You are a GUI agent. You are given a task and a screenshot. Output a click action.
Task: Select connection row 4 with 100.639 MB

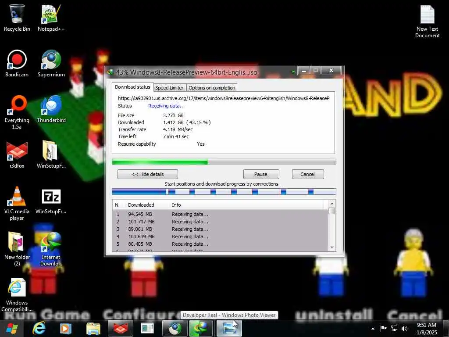coord(220,237)
